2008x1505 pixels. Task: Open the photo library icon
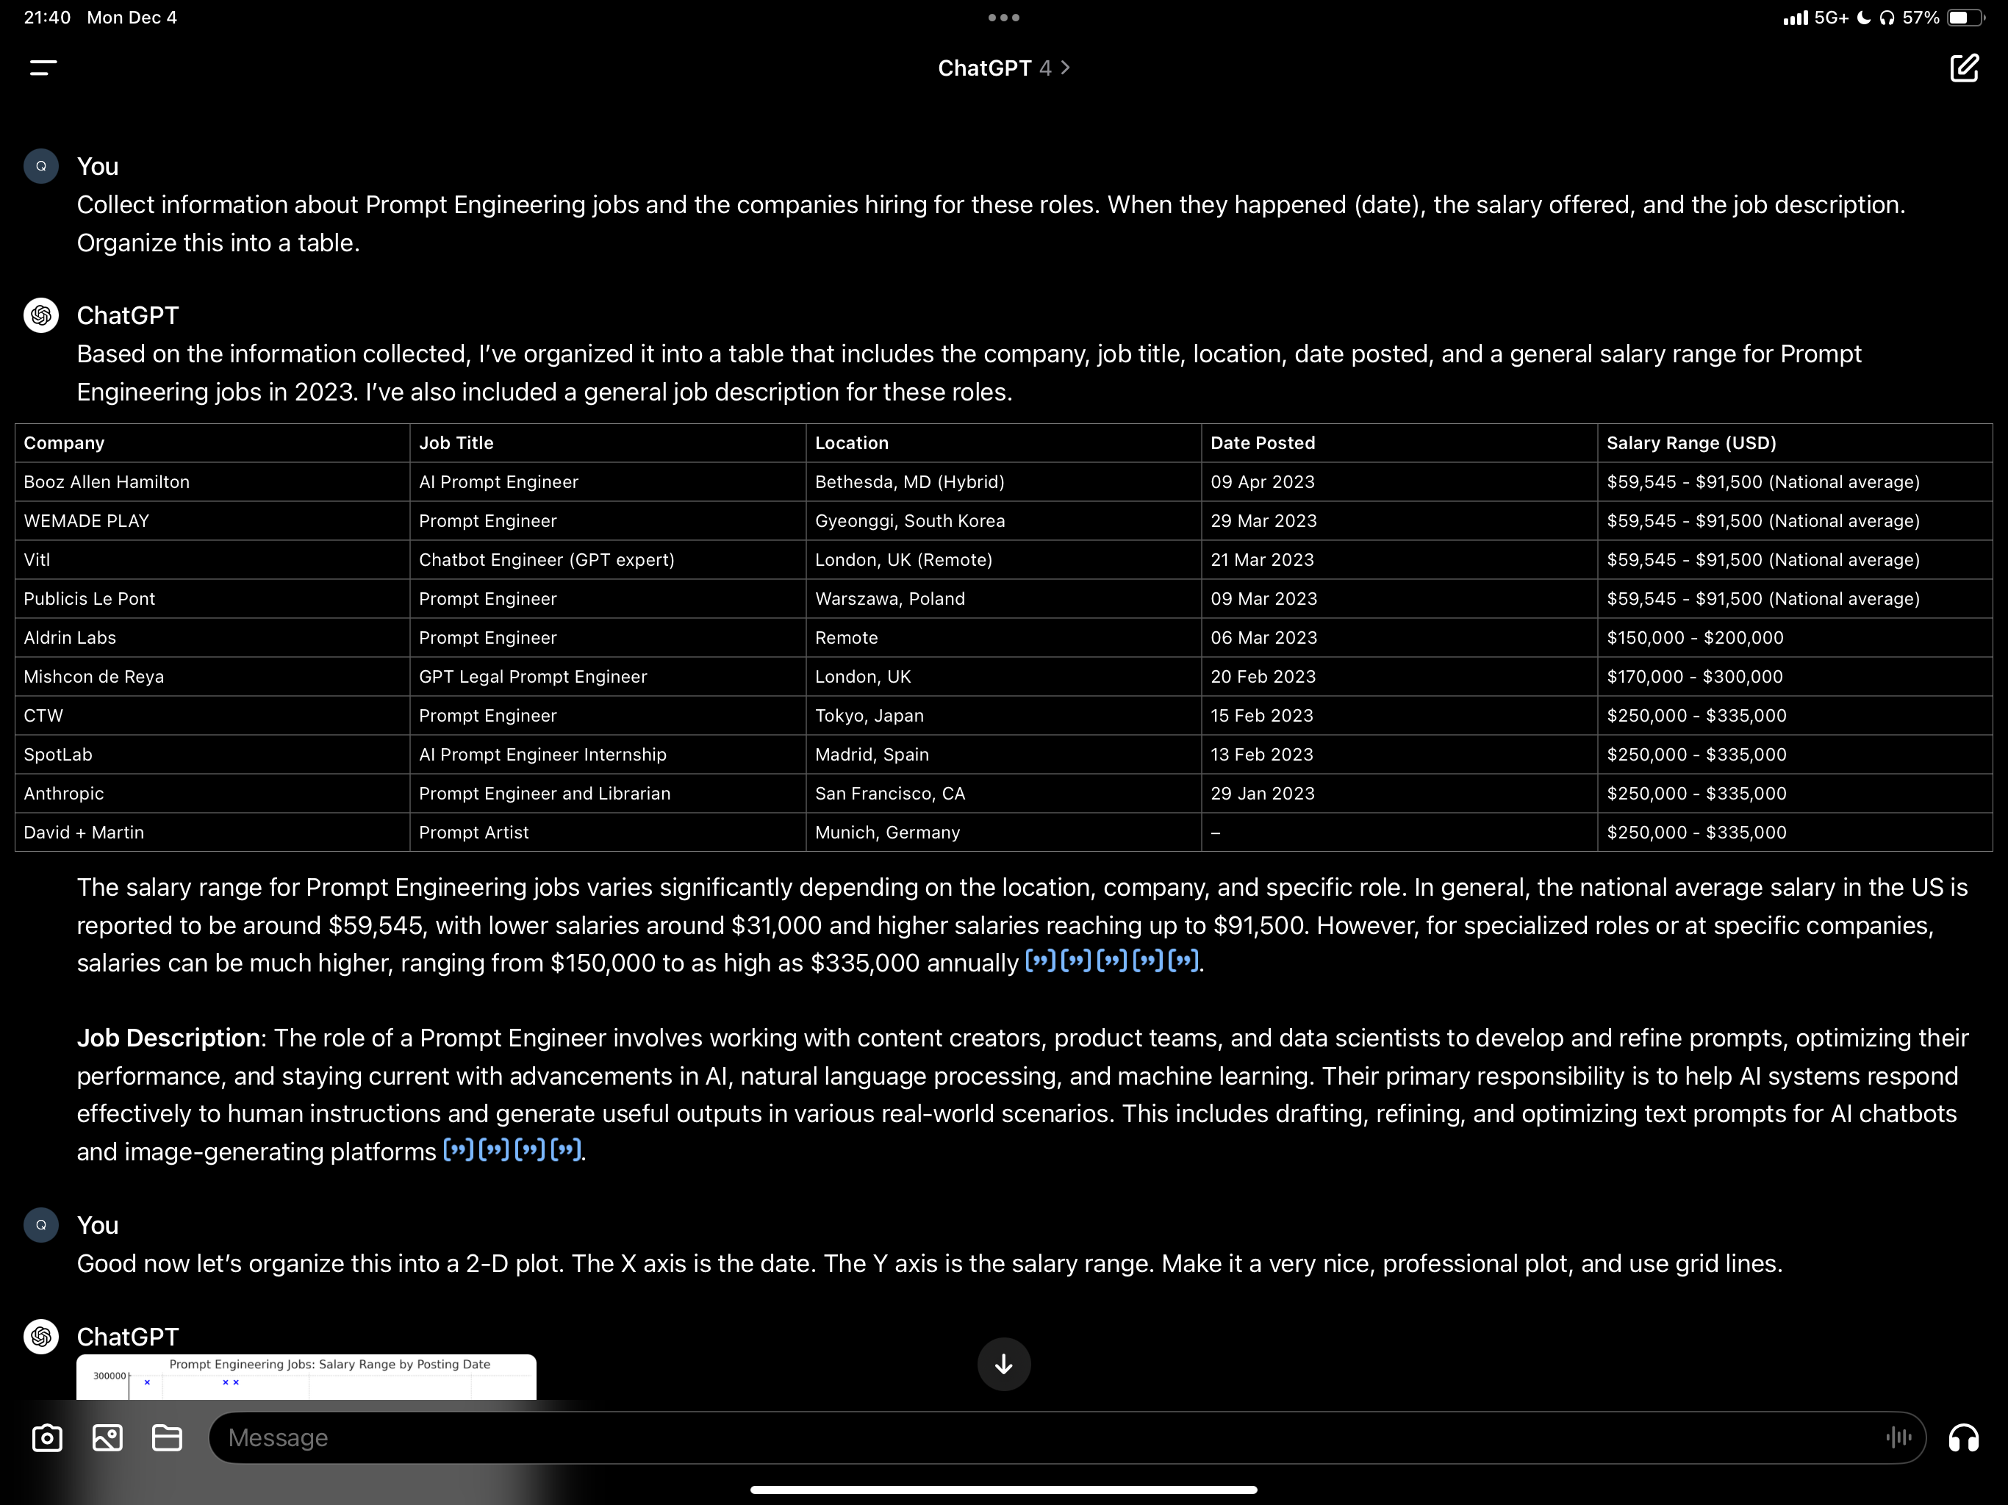pos(107,1438)
